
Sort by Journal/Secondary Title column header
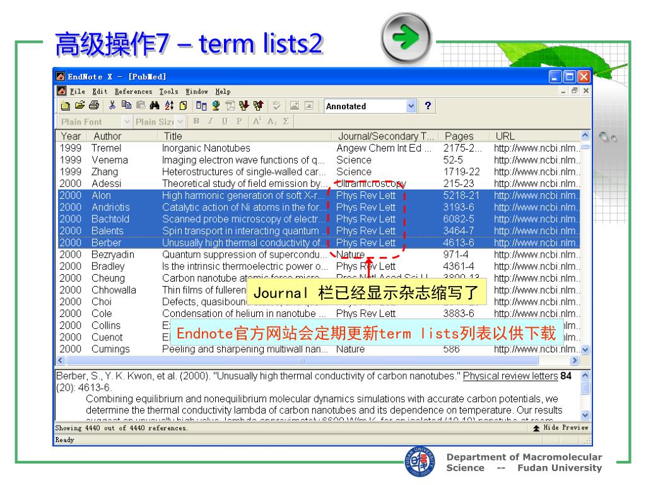pos(385,136)
